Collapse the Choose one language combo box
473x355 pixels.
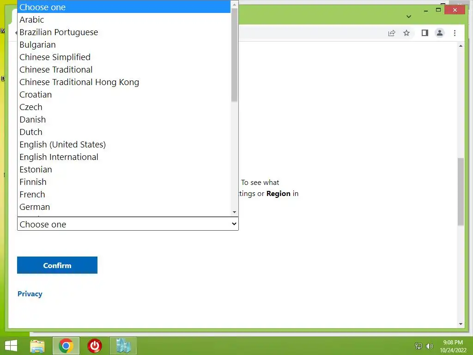[128, 224]
